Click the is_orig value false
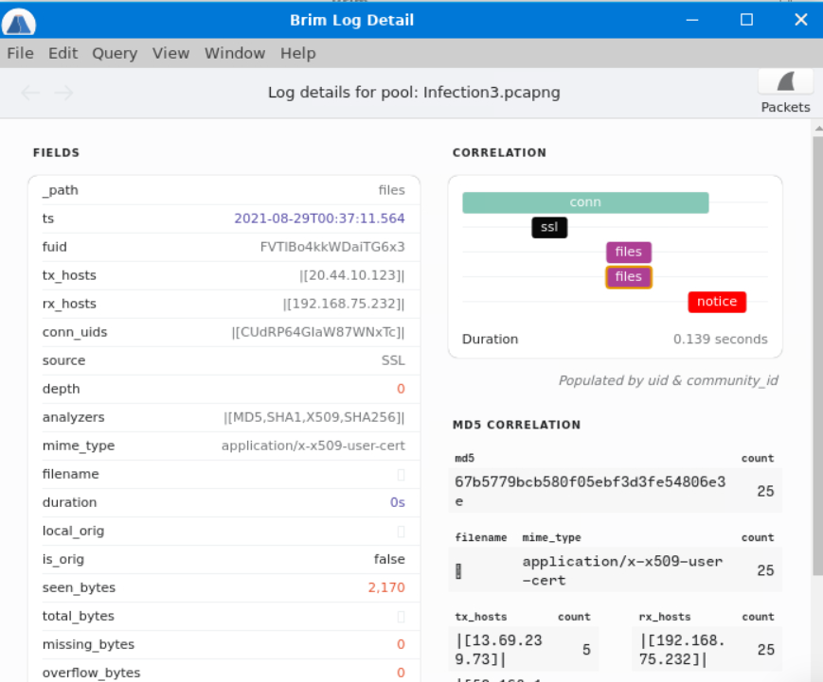 pyautogui.click(x=389, y=559)
